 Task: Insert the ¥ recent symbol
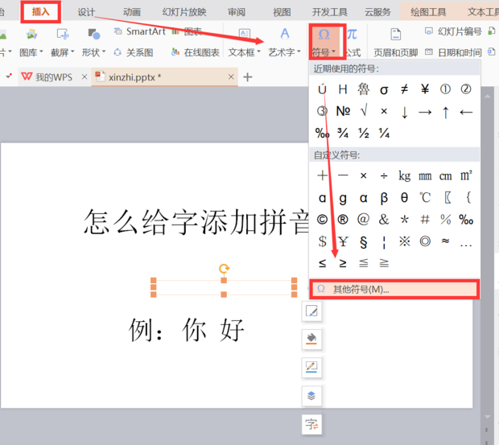(x=425, y=89)
